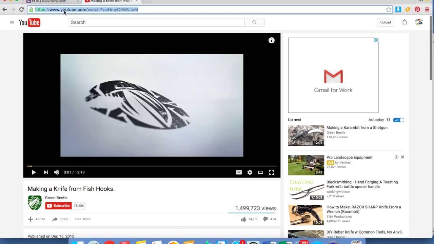This screenshot has width=434, height=244.
Task: Bookmark this page with the star
Action: click(389, 9)
